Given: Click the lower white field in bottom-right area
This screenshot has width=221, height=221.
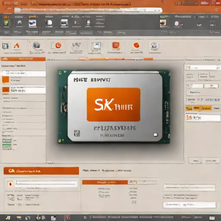Looking at the screenshot, I should click(189, 205).
